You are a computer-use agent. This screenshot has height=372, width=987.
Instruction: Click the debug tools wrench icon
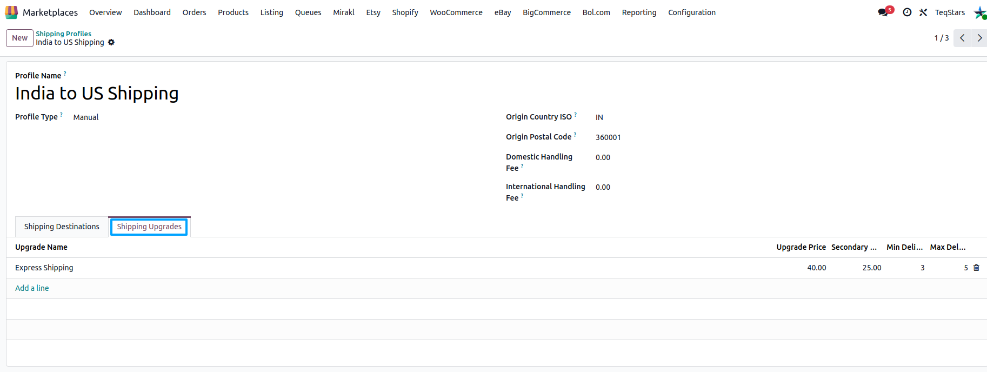pyautogui.click(x=923, y=12)
